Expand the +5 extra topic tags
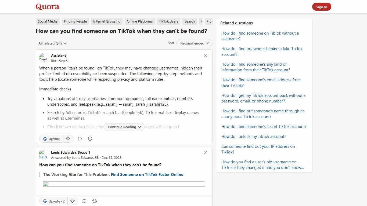Screen dimensions: 367x206 click(209, 21)
